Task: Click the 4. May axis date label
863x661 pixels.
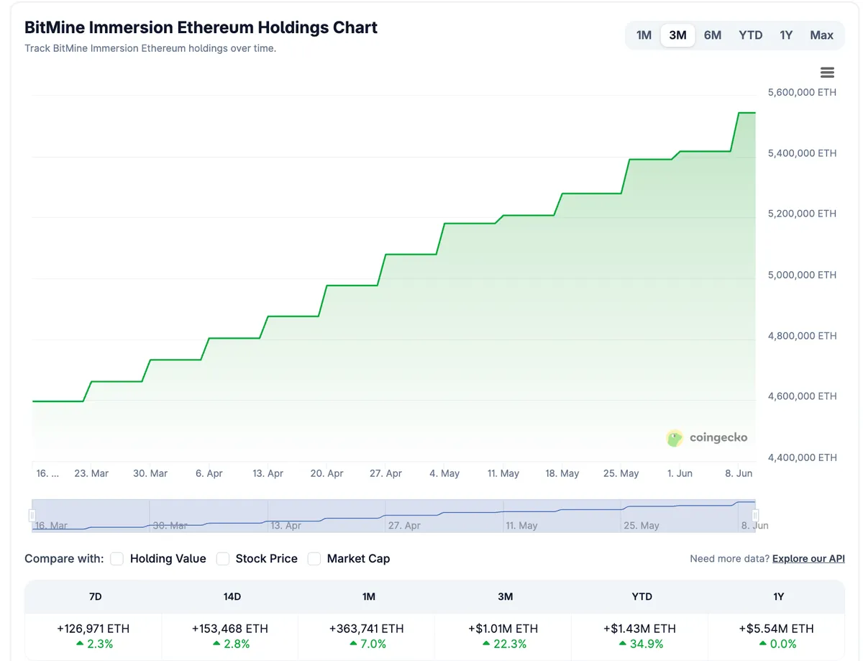Action: coord(444,473)
